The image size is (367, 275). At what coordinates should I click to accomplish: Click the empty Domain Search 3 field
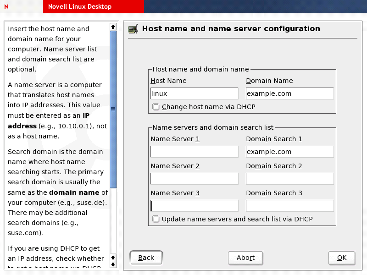click(x=290, y=206)
